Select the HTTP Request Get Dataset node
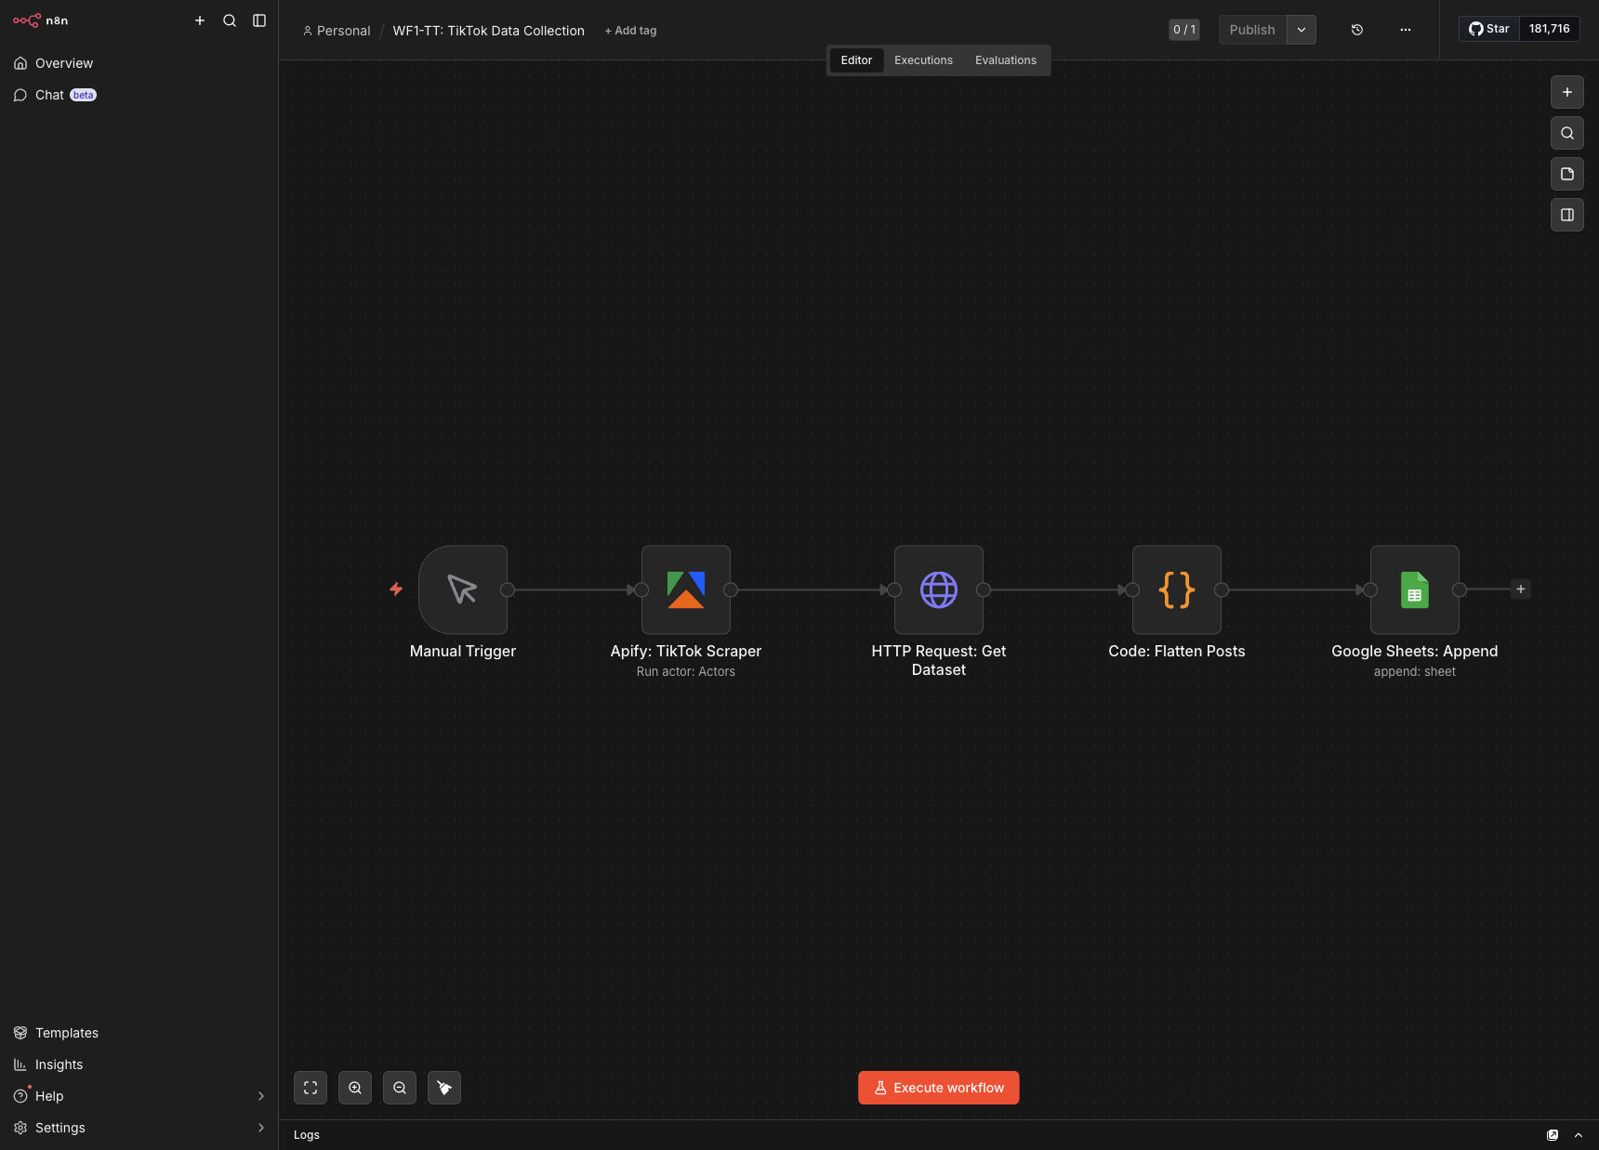Screen dimensions: 1599x1150 point(939,589)
